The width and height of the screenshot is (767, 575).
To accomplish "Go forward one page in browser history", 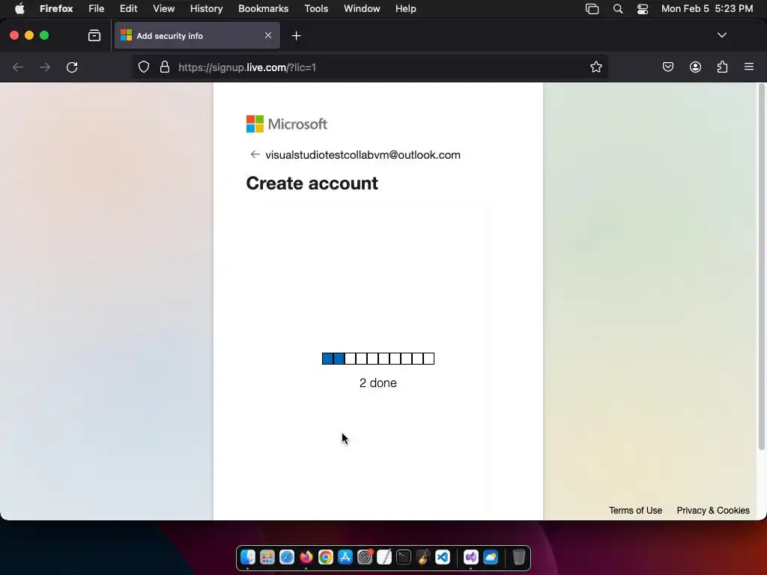I will (45, 67).
